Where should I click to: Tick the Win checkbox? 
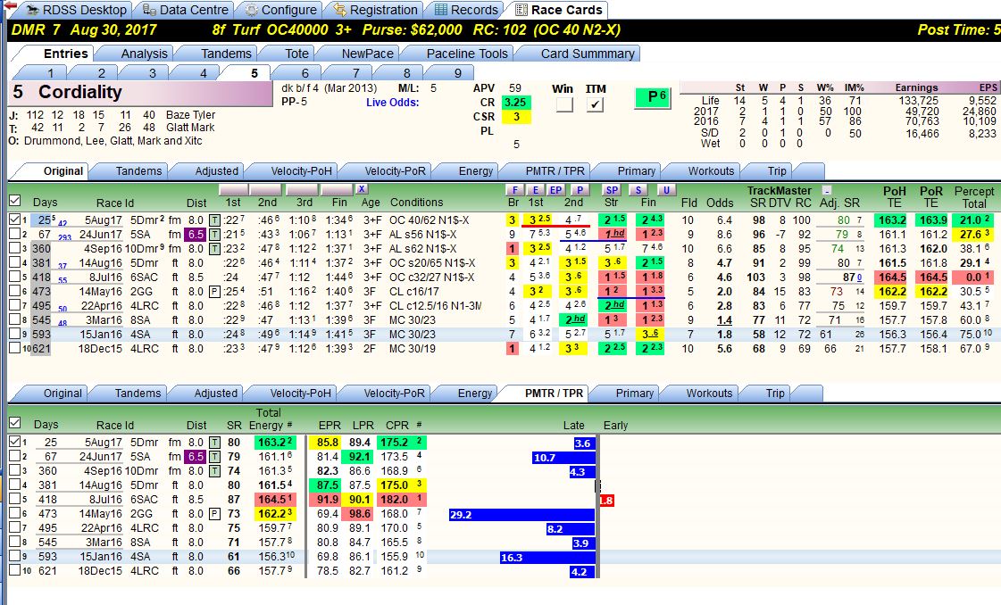tap(563, 104)
